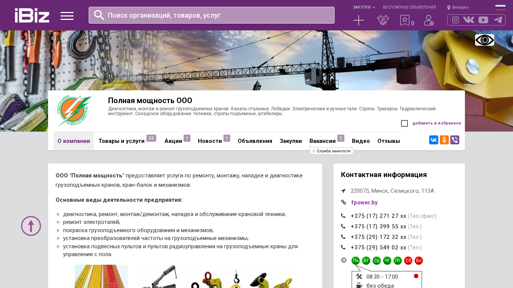Switch to the Видео tab
Image resolution: width=513 pixels, height=288 pixels.
coord(361,141)
